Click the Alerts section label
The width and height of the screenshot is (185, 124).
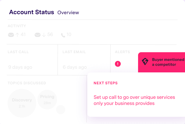point(123,52)
